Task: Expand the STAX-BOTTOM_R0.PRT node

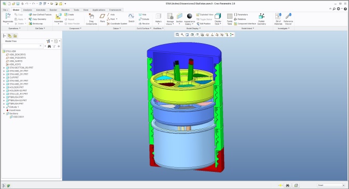Action: (x=4, y=67)
